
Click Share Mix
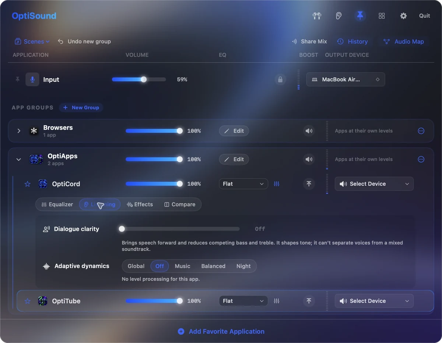click(x=309, y=42)
